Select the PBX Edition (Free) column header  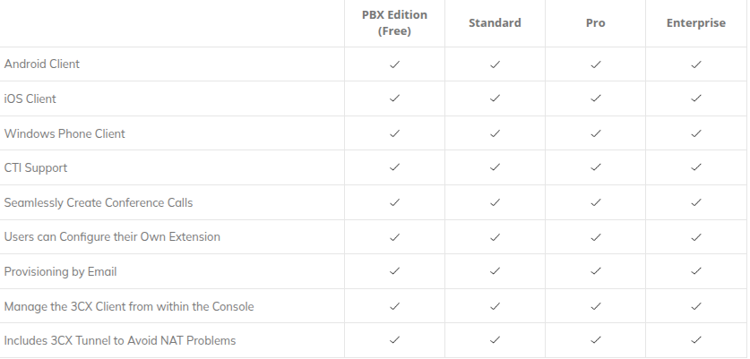tap(394, 23)
